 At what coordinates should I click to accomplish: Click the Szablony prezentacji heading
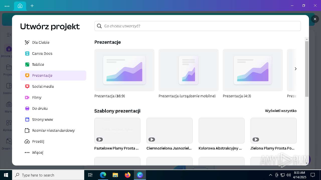pyautogui.click(x=117, y=111)
